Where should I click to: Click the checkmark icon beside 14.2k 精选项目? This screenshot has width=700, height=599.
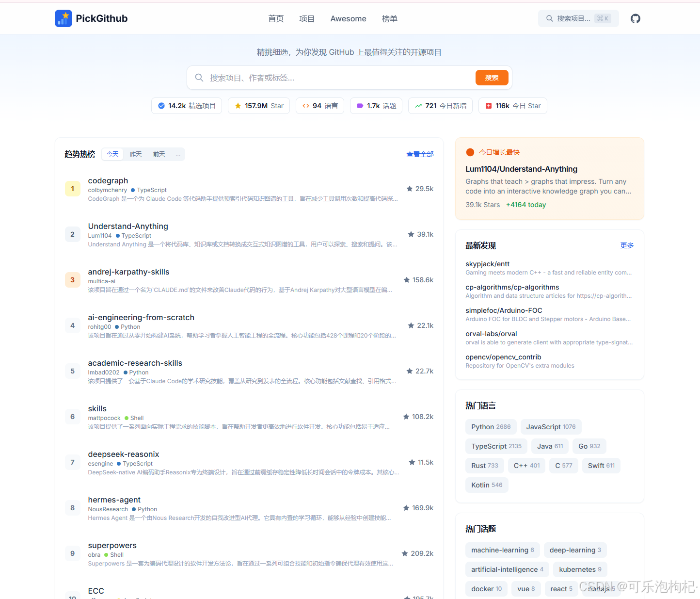(x=161, y=106)
